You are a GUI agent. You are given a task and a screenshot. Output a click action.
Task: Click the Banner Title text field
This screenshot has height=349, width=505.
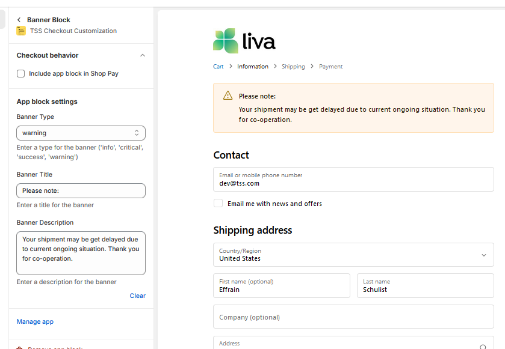[81, 190]
